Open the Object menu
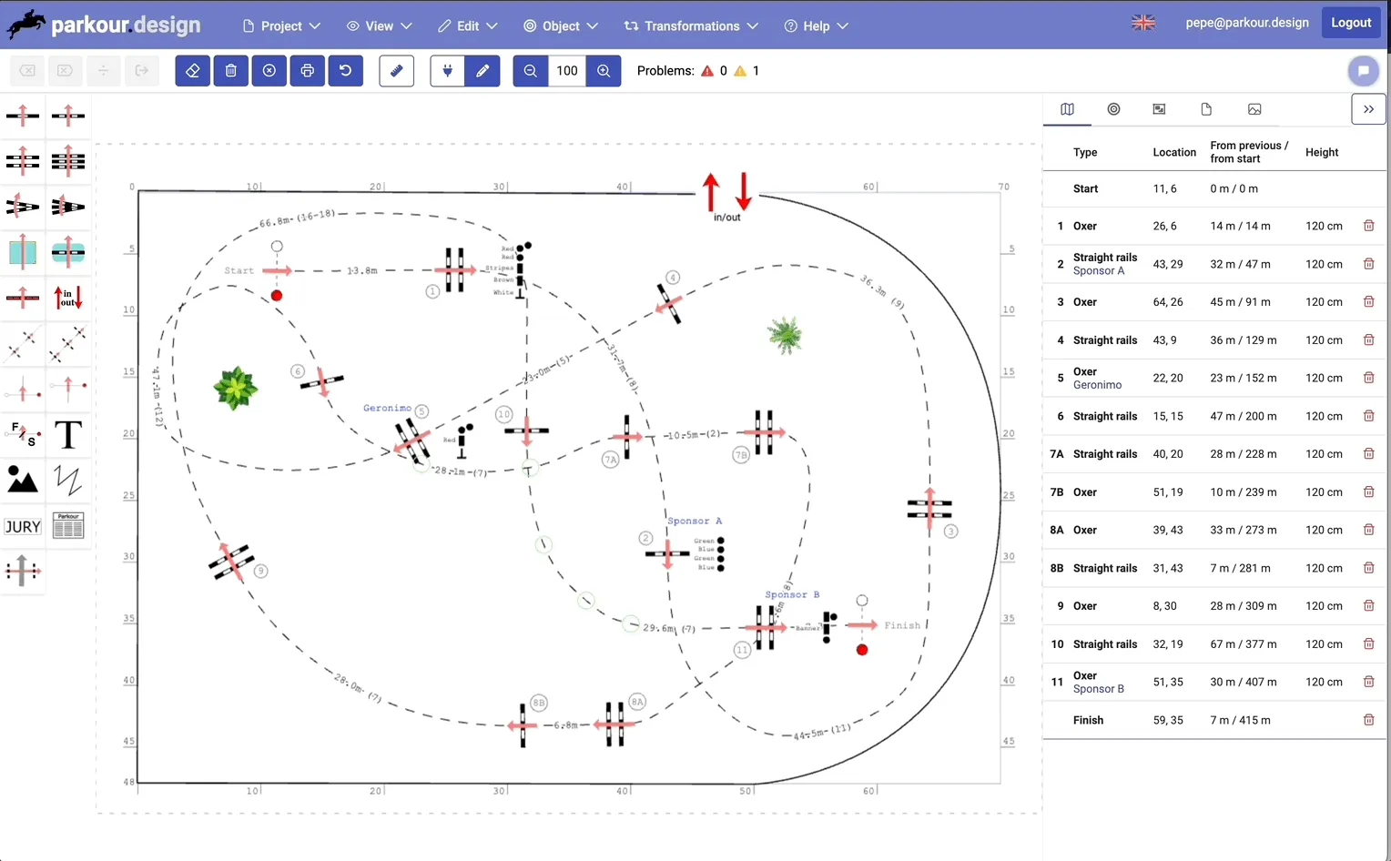1391x861 pixels. point(561,25)
